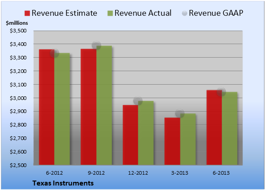Viewport: 265px width, 190px height.
Task: Select the green actual bar for 6-2013
Action: click(230, 128)
